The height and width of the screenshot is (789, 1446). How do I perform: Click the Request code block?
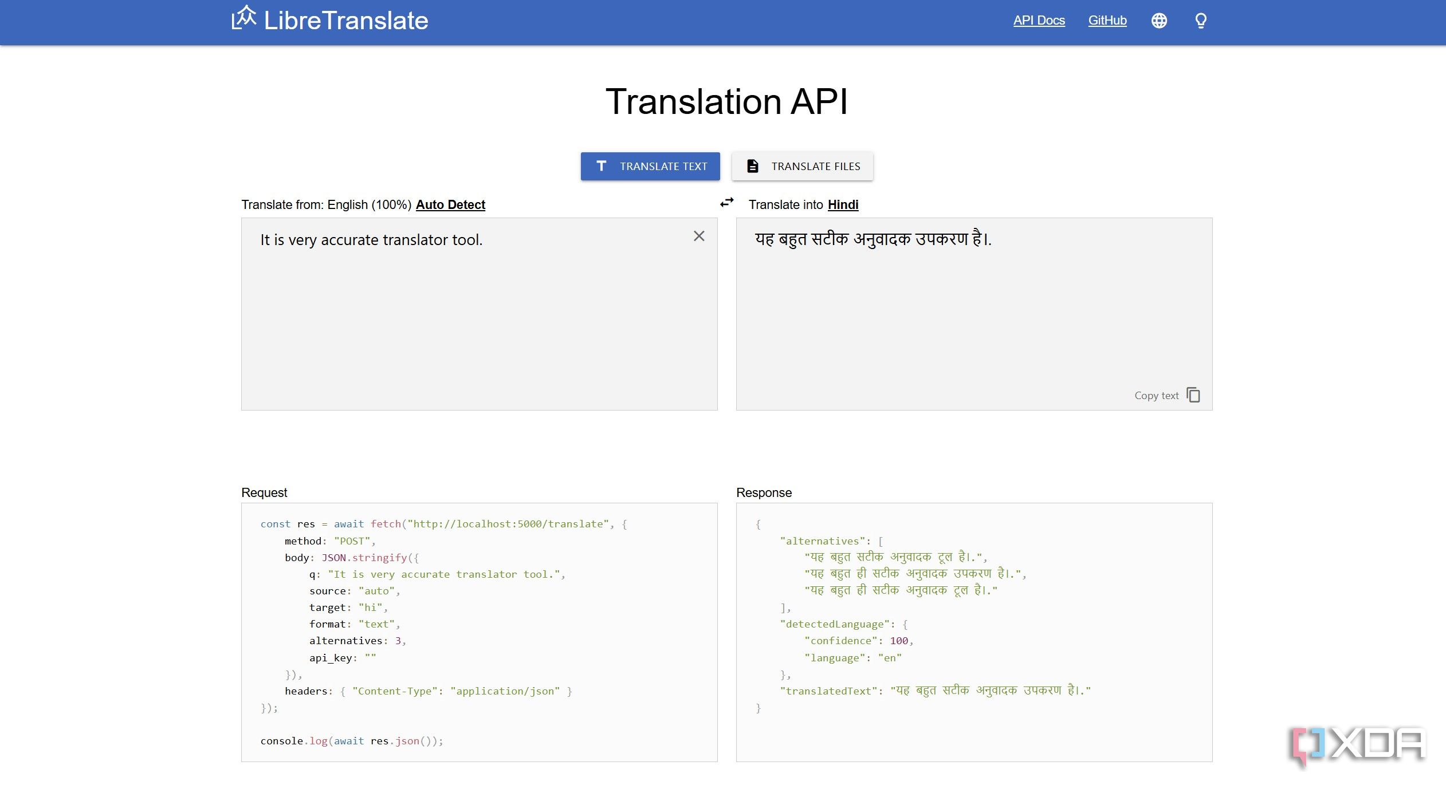480,632
